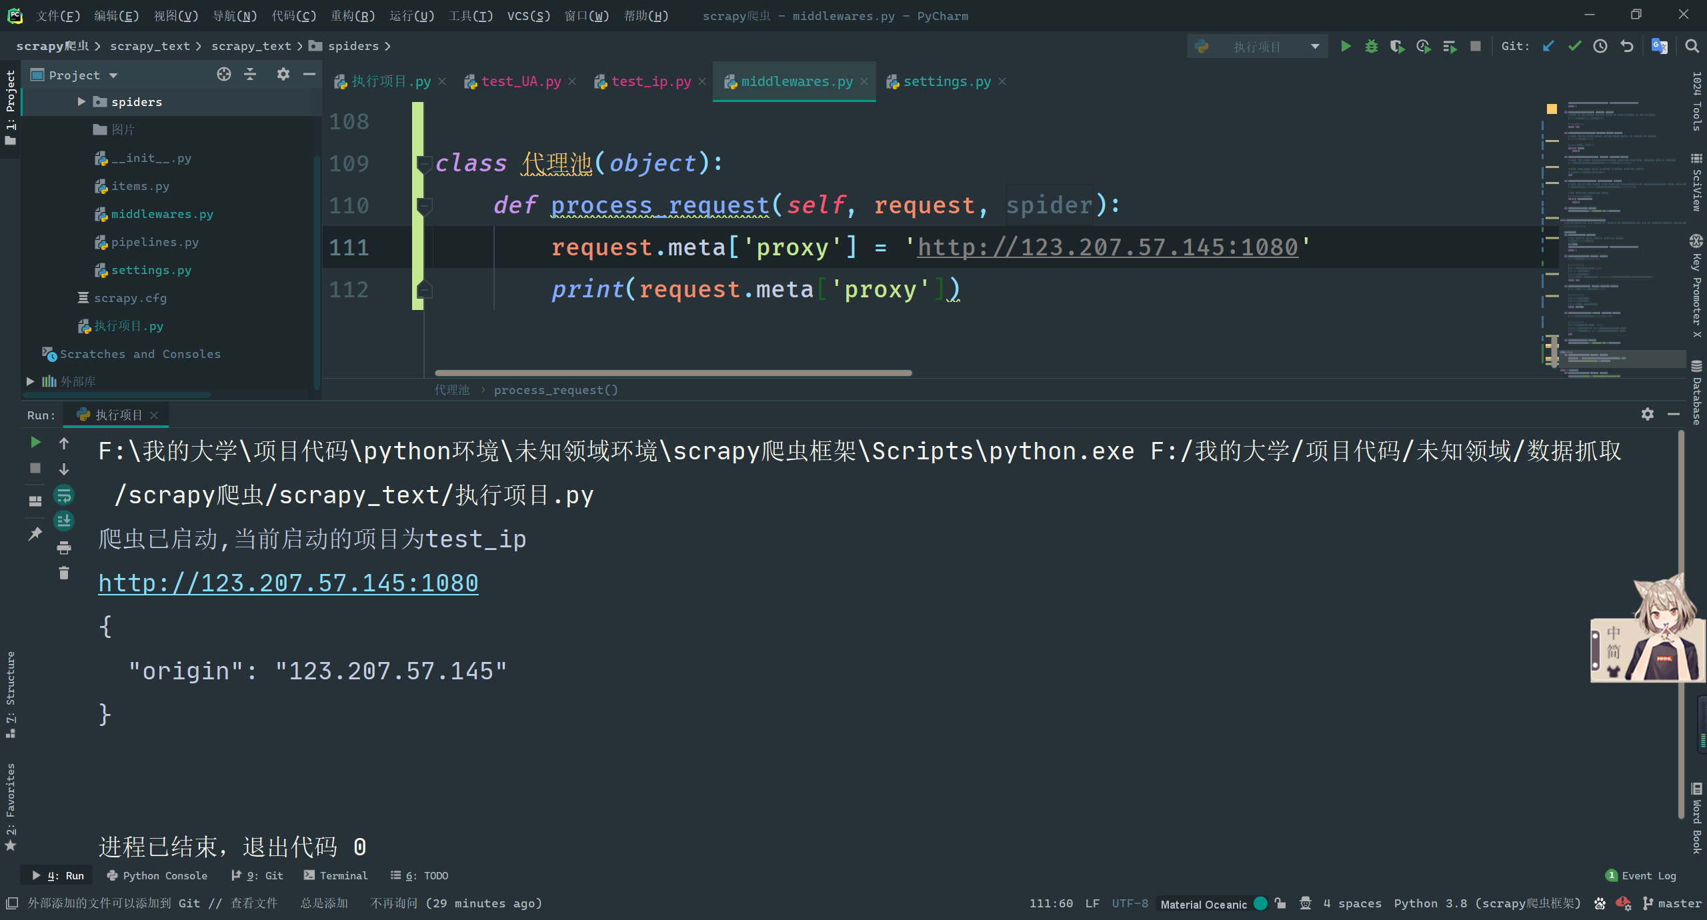Screen dimensions: 1707x920
Task: Toggle soft-wrap in Run console
Action: click(x=64, y=495)
